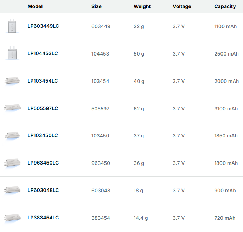Click the Model column header
Image resolution: width=243 pixels, height=232 pixels.
(35, 6)
